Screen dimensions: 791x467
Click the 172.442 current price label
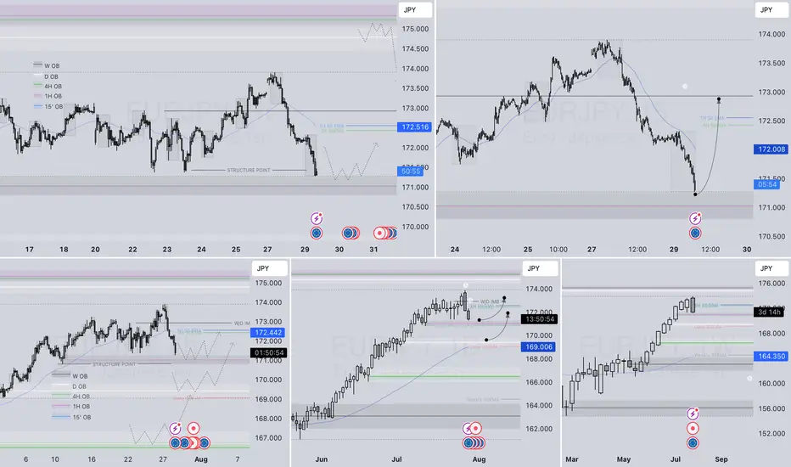[268, 332]
